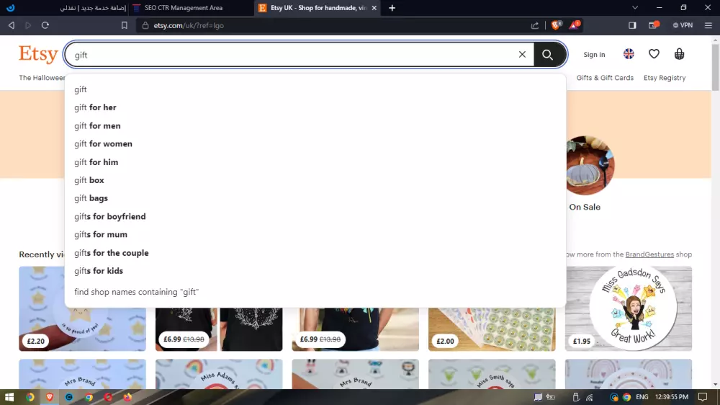This screenshot has width=720, height=405.
Task: Choose suggestion 'gift for him'
Action: 315,162
